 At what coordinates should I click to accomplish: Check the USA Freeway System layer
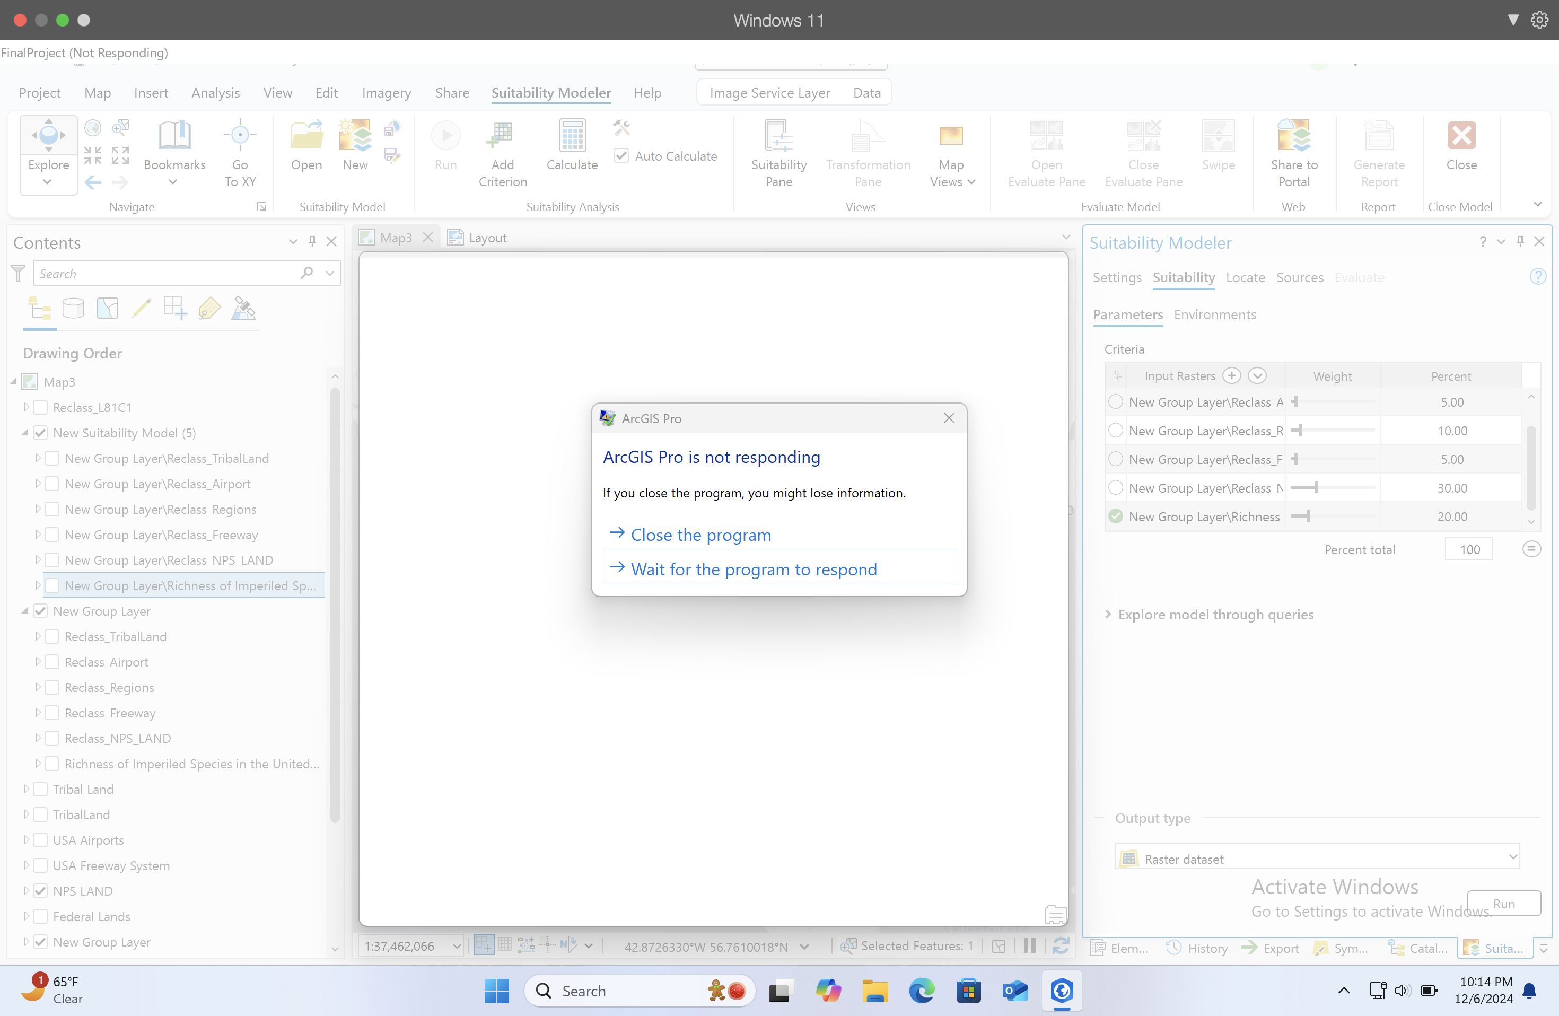tap(41, 866)
